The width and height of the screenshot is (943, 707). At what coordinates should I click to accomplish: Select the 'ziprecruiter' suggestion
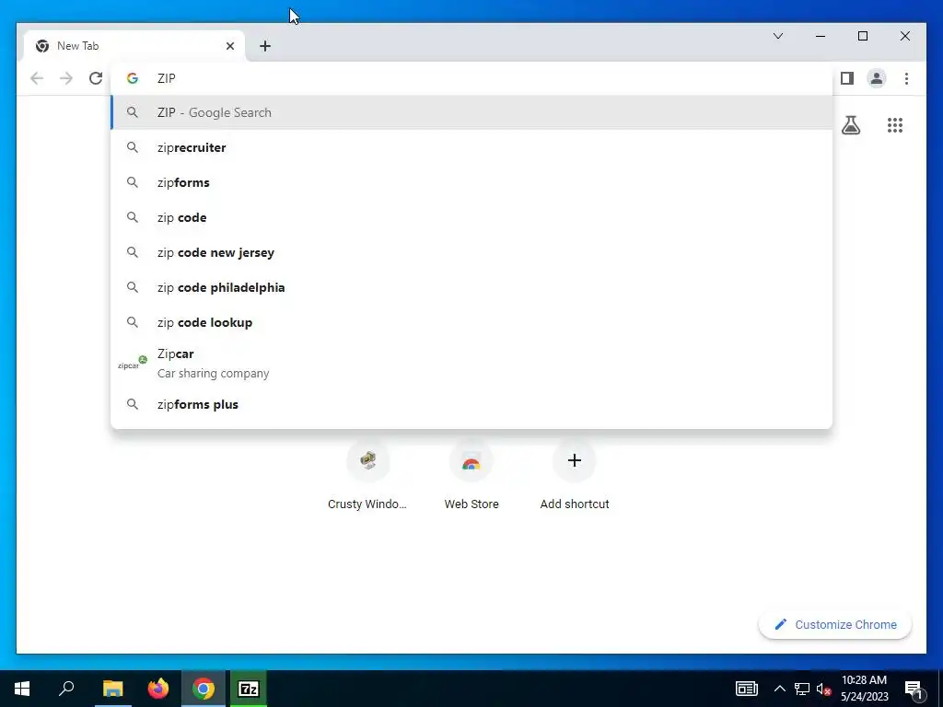[x=471, y=147]
